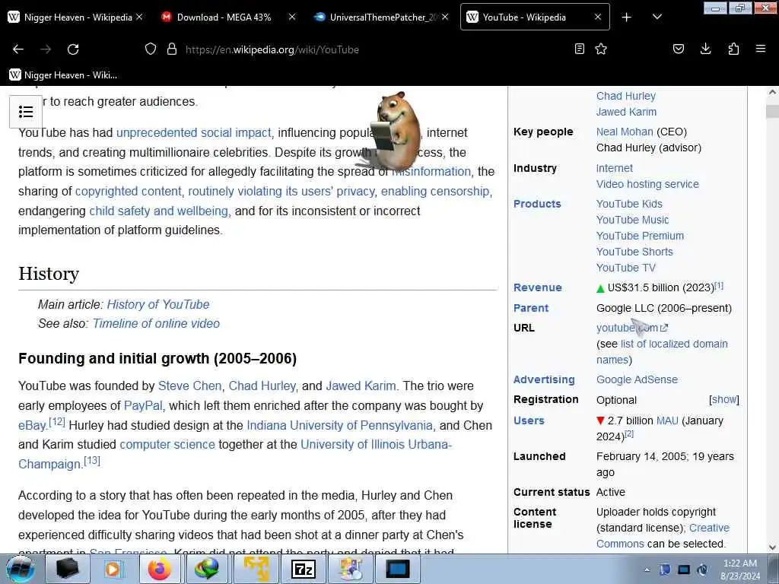Select the YouTube - Wikipedia tab
This screenshot has width=779, height=584.
pyautogui.click(x=524, y=17)
